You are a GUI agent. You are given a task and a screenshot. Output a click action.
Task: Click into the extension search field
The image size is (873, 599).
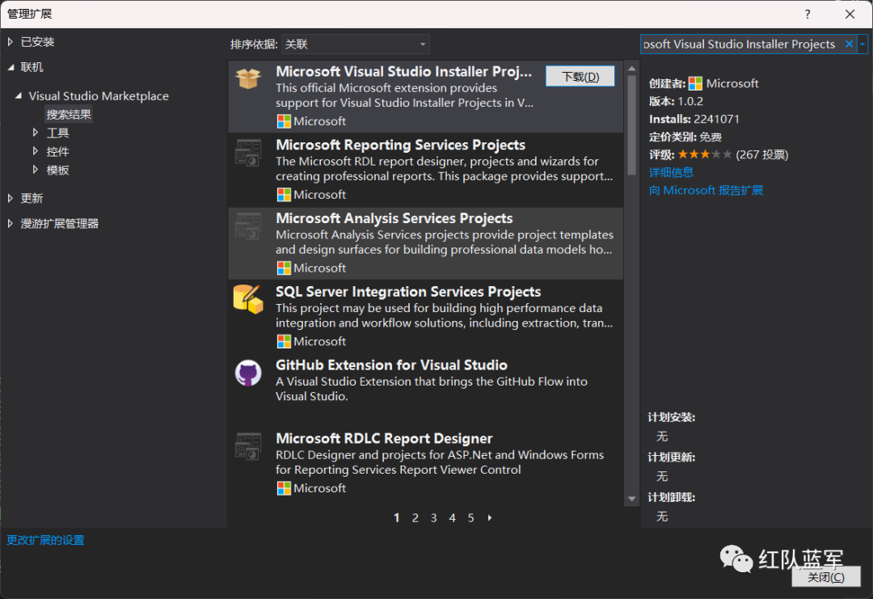740,44
